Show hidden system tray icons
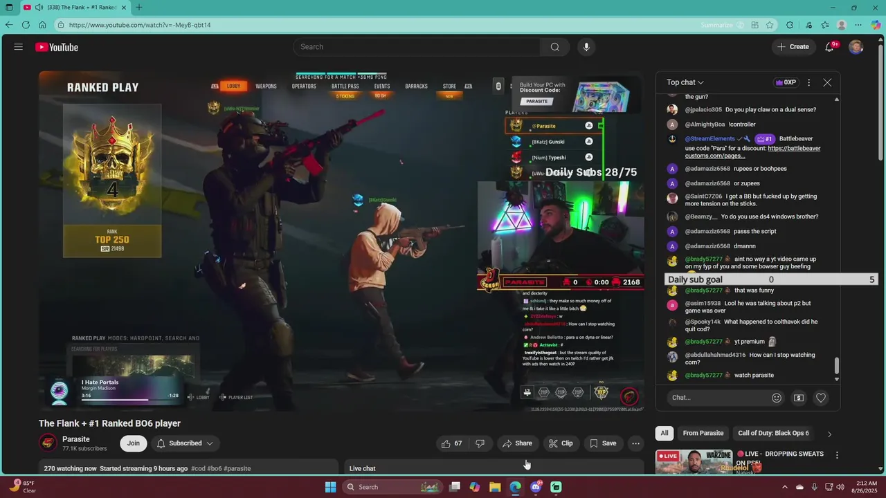 pyautogui.click(x=785, y=487)
